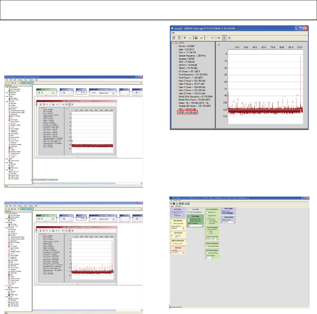Viewport: 317px width, 314px height.
Task: Toggle the Duty Cycle Stabilizer checkbox
Action: (189, 212)
